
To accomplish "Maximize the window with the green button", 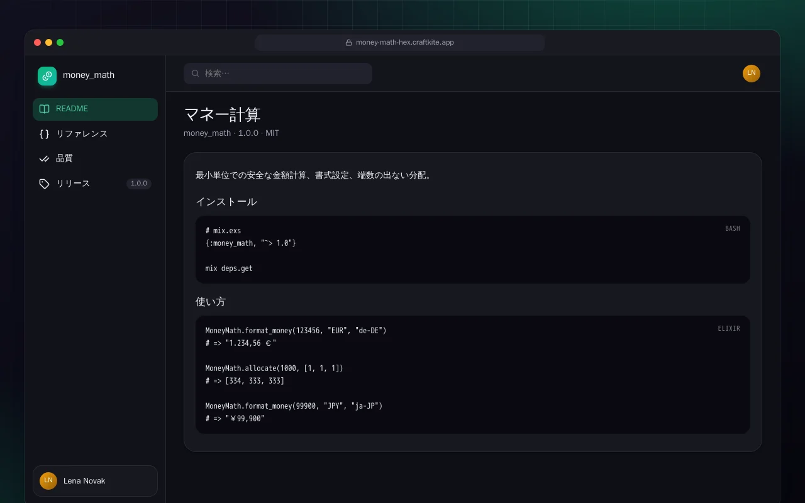I will pyautogui.click(x=60, y=43).
